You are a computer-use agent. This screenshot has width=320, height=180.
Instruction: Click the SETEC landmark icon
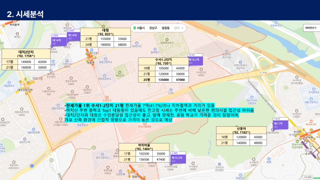pos(17,34)
